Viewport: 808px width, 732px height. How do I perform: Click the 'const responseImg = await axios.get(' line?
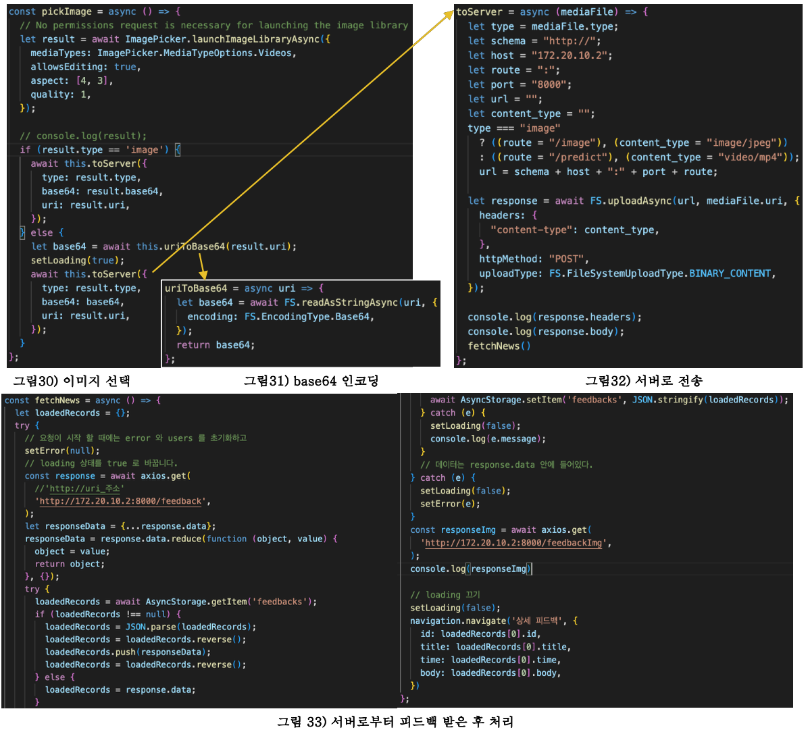(501, 530)
